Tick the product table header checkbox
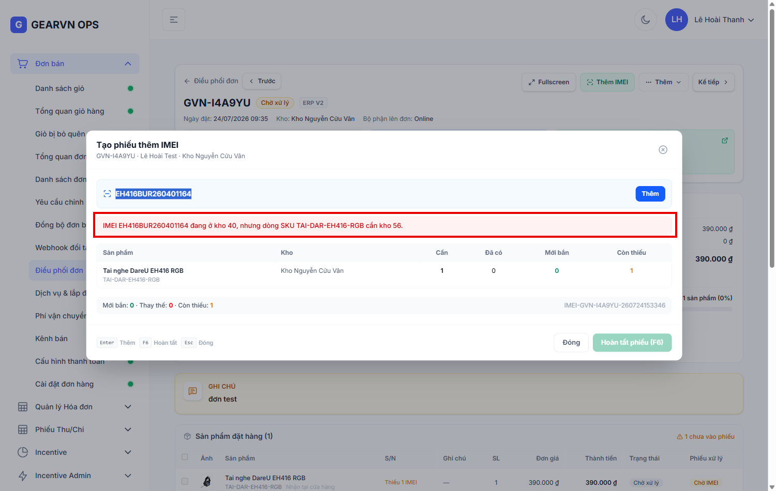Screen dimensions: 776x491 pyautogui.click(x=185, y=457)
